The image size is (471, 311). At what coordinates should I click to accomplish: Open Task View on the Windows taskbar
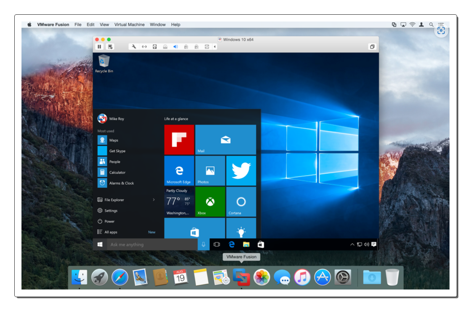[x=217, y=244]
